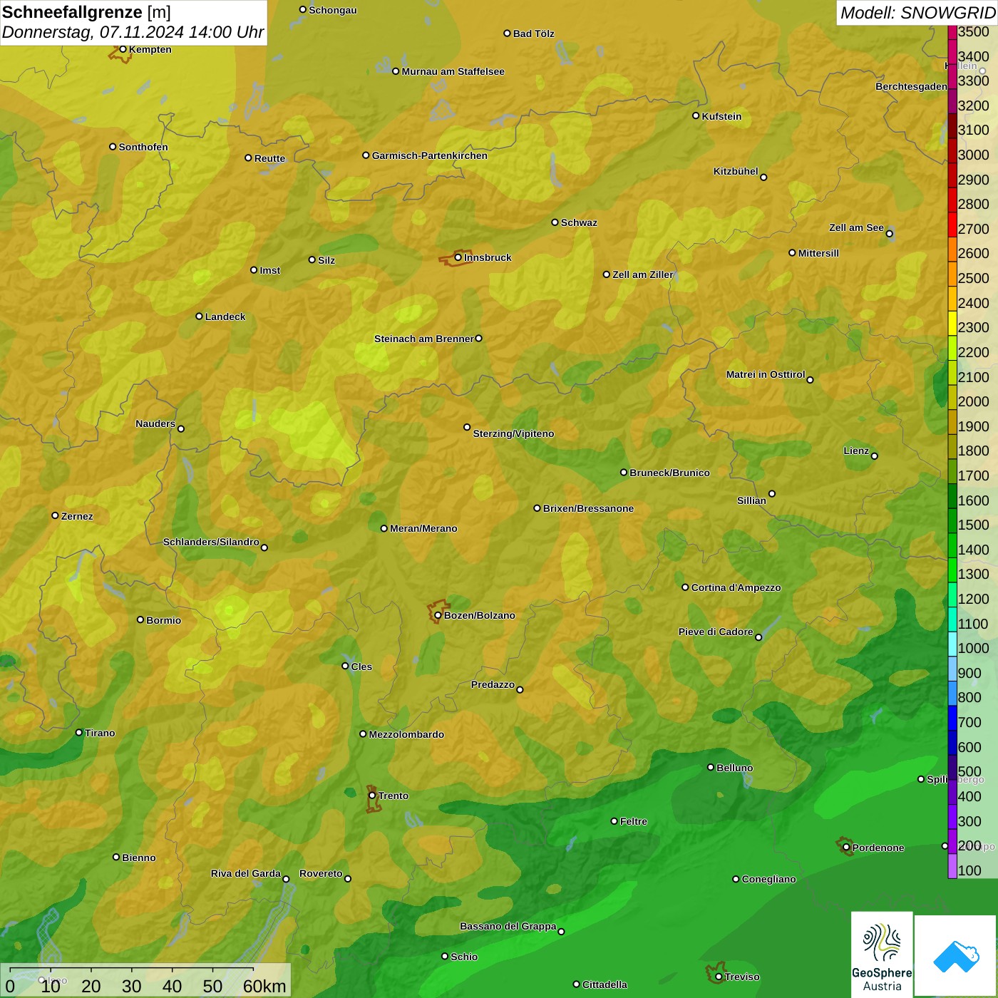998x998 pixels.
Task: Click the Kitzbühel marker dot
Action: click(x=763, y=178)
